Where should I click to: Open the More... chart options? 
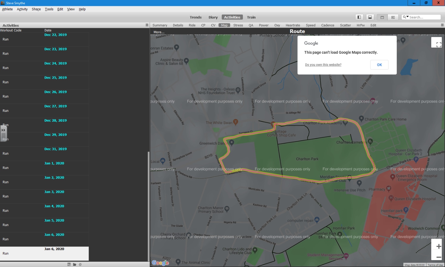159,32
